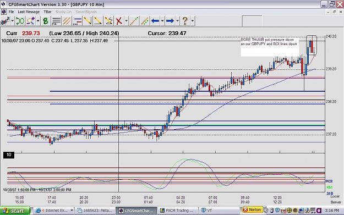Image resolution: width=344 pixels, height=215 pixels.
Task: Select the second yellow pencil line tool
Action: (98, 21)
